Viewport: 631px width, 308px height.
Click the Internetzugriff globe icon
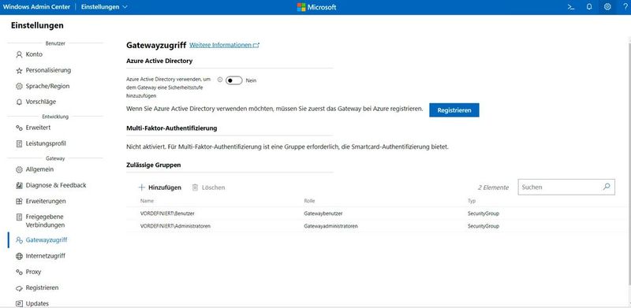point(19,256)
